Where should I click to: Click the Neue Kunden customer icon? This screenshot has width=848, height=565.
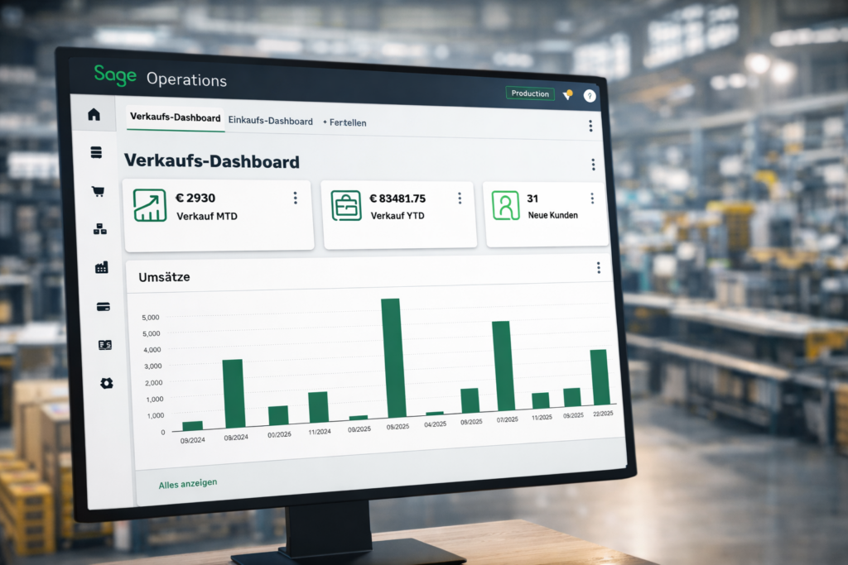coord(507,203)
